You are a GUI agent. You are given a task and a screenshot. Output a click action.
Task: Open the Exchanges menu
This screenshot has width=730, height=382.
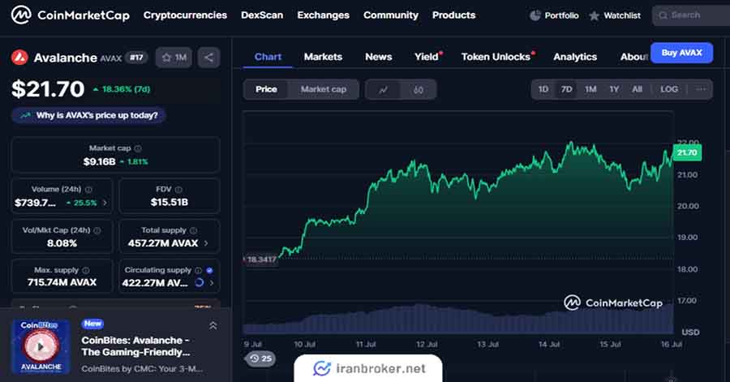(x=323, y=15)
